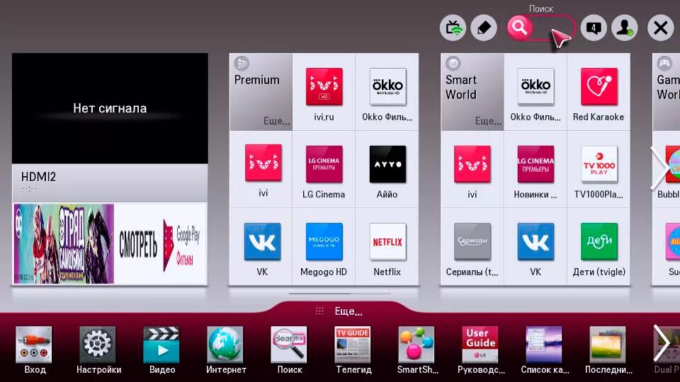
Task: Show more in Premium card via Еще
Action: (277, 121)
